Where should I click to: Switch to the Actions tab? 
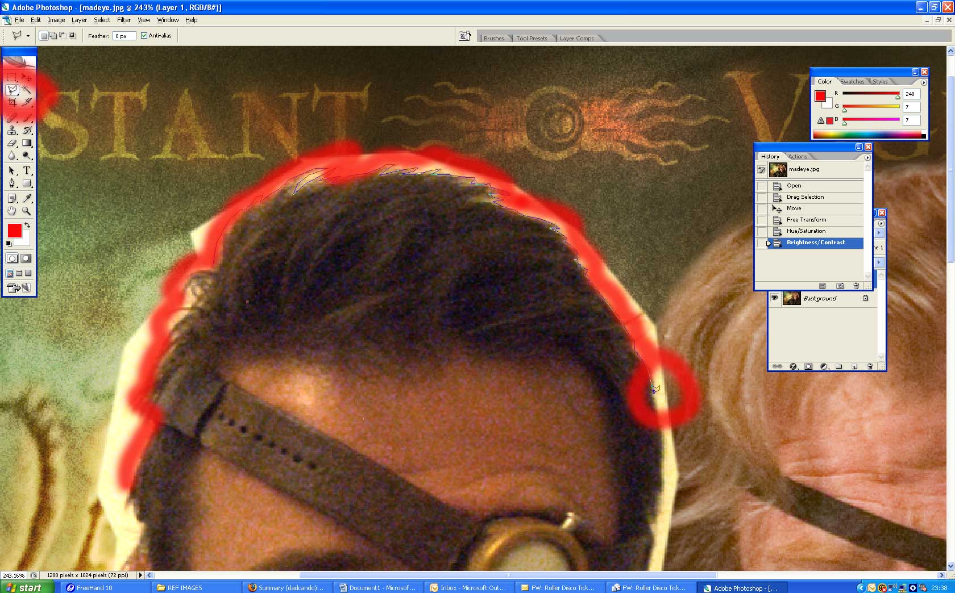798,156
